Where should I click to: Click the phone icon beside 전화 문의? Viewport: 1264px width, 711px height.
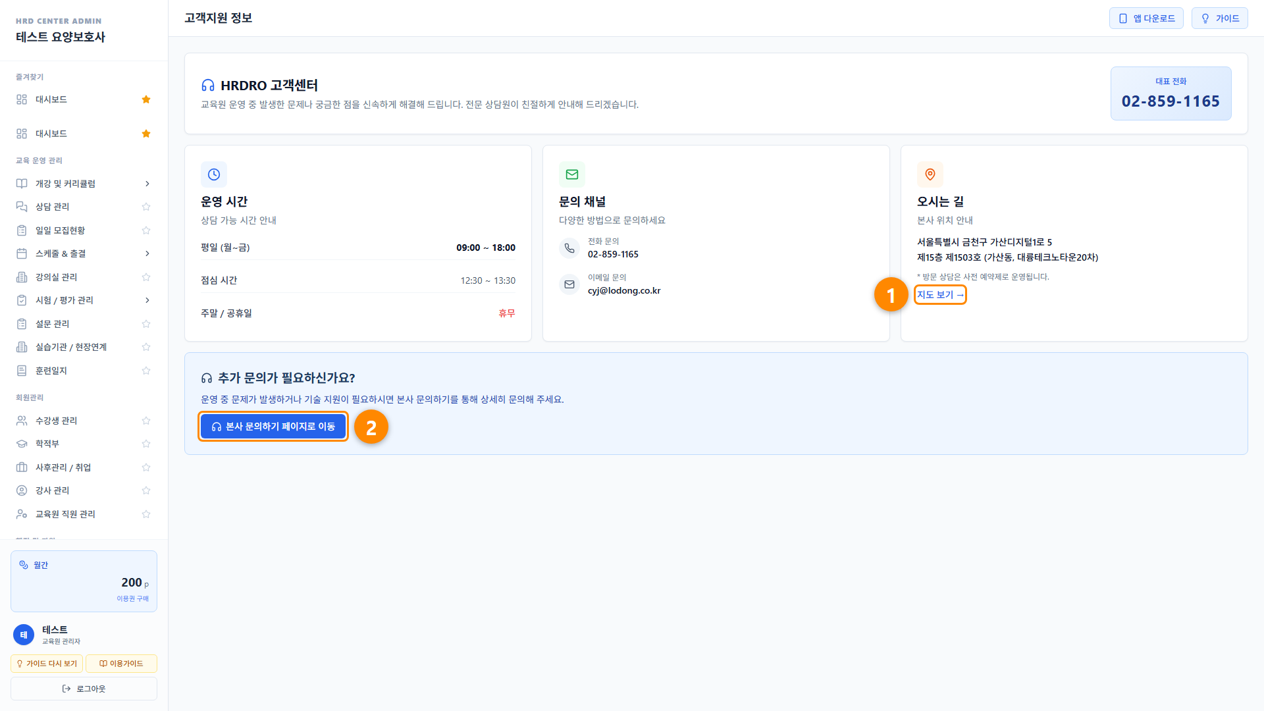[x=569, y=248]
